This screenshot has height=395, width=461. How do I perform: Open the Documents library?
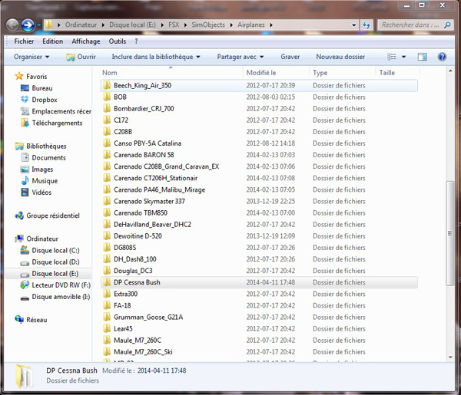click(x=48, y=157)
